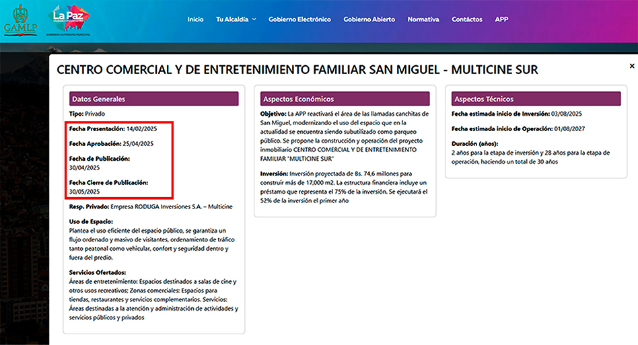This screenshot has width=638, height=345.
Task: Navigate to Normativa
Action: pos(423,20)
